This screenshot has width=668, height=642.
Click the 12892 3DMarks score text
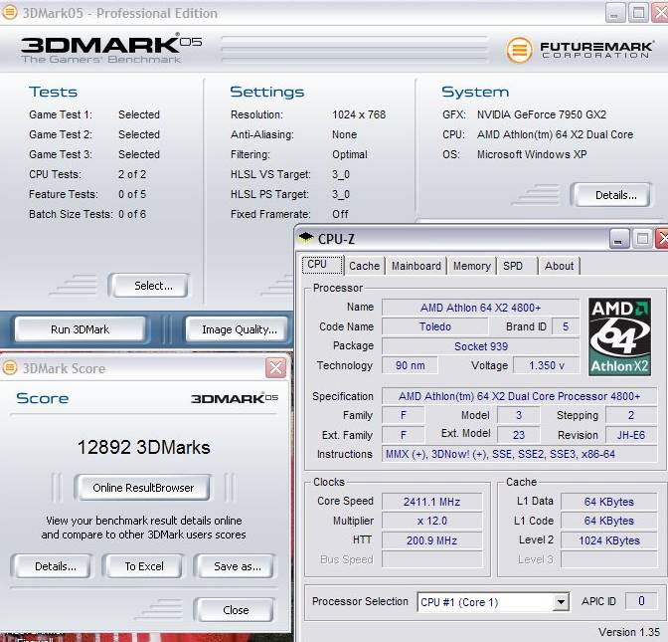[143, 448]
